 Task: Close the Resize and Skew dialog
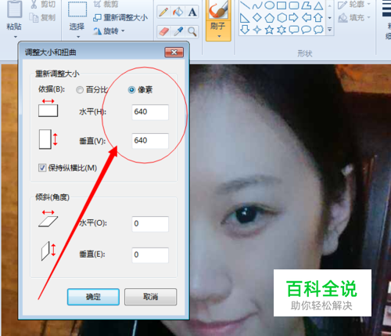[174, 52]
